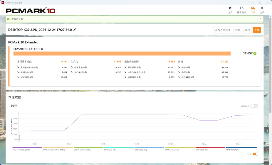Click the 选项 button beside 对比
The width and height of the screenshot is (272, 165).
tap(247, 30)
